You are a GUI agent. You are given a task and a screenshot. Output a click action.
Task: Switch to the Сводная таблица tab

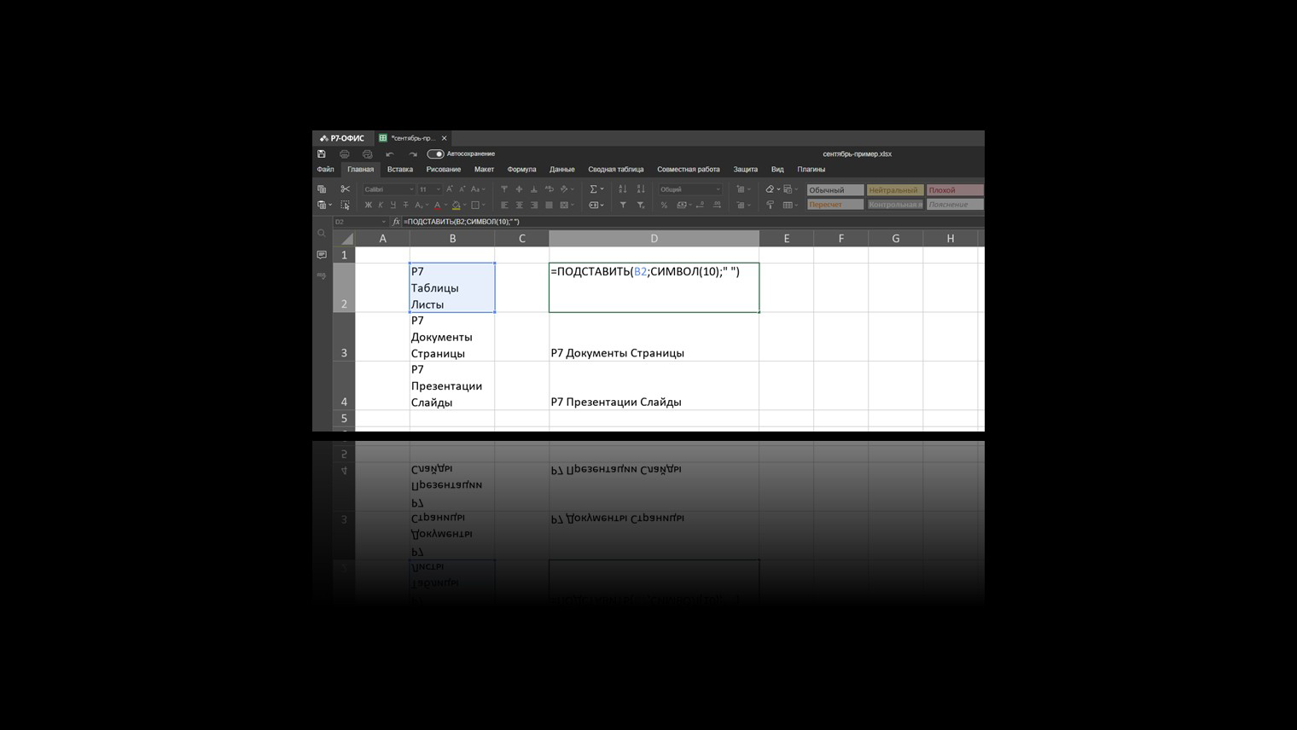pyautogui.click(x=616, y=170)
